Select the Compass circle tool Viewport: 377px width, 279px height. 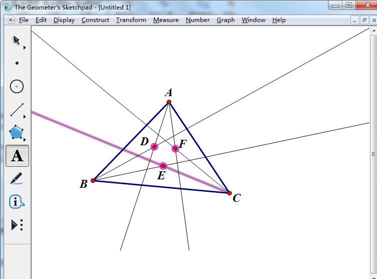tap(17, 86)
